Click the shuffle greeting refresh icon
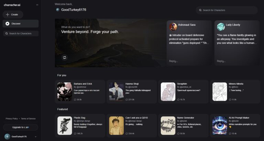The width and height of the screenshot is (264, 141). pyautogui.click(x=64, y=57)
